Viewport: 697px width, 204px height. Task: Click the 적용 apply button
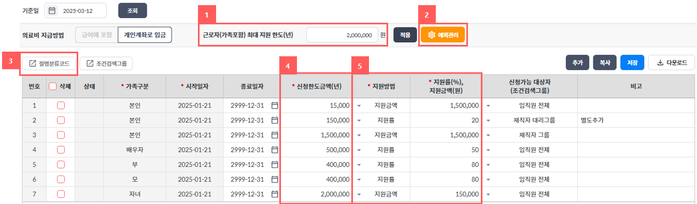pyautogui.click(x=405, y=35)
